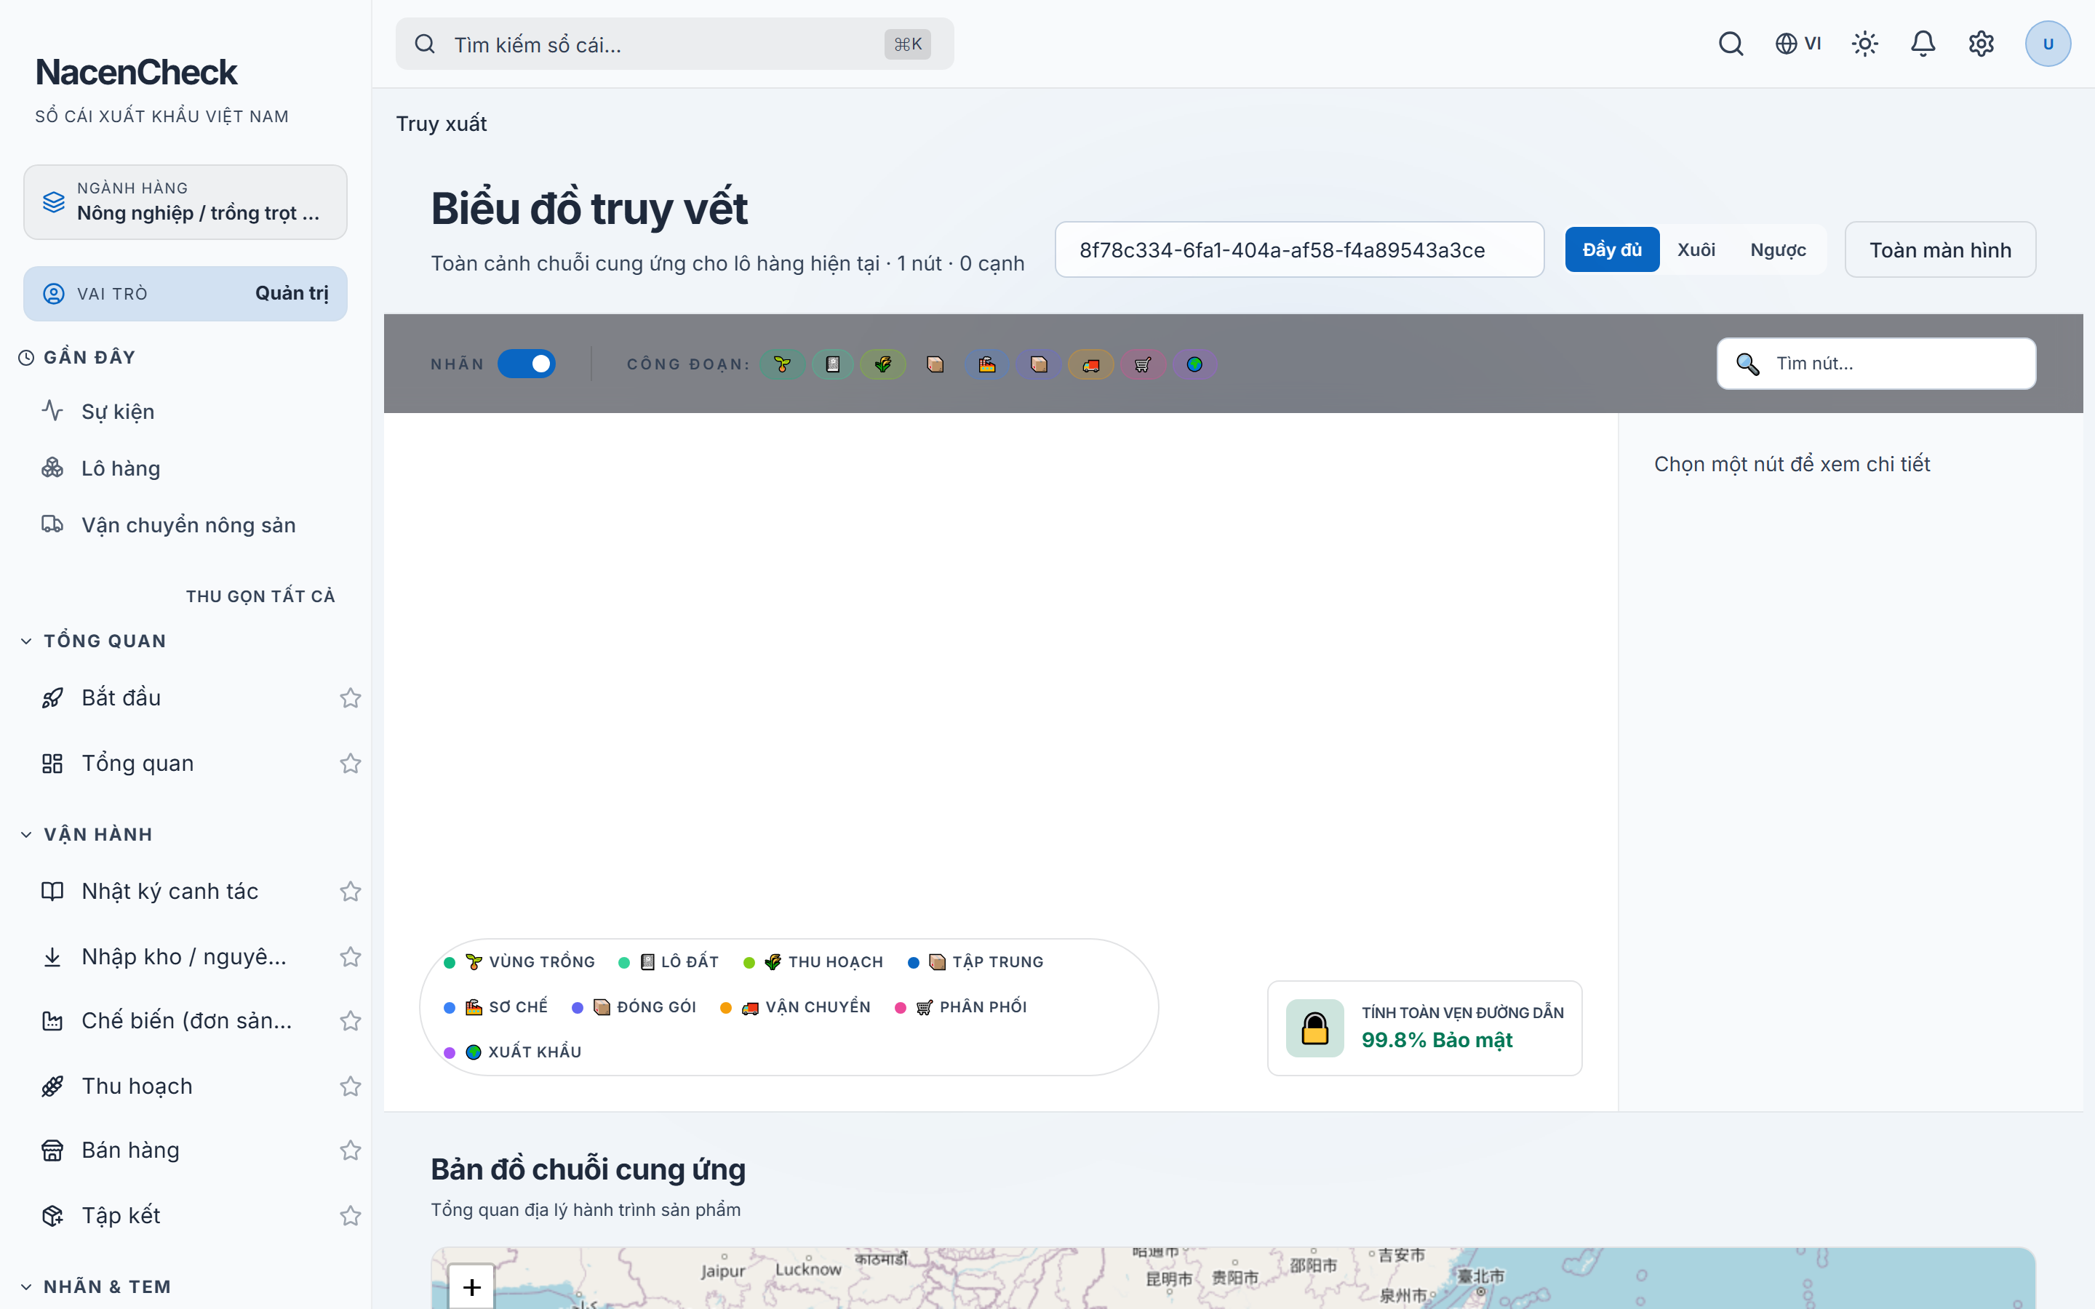Open the Ngành hàng sector selector

[x=185, y=201]
